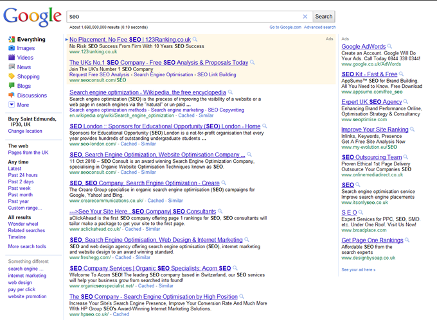Open Images search from the sidebar
437x320 pixels.
coord(26,48)
